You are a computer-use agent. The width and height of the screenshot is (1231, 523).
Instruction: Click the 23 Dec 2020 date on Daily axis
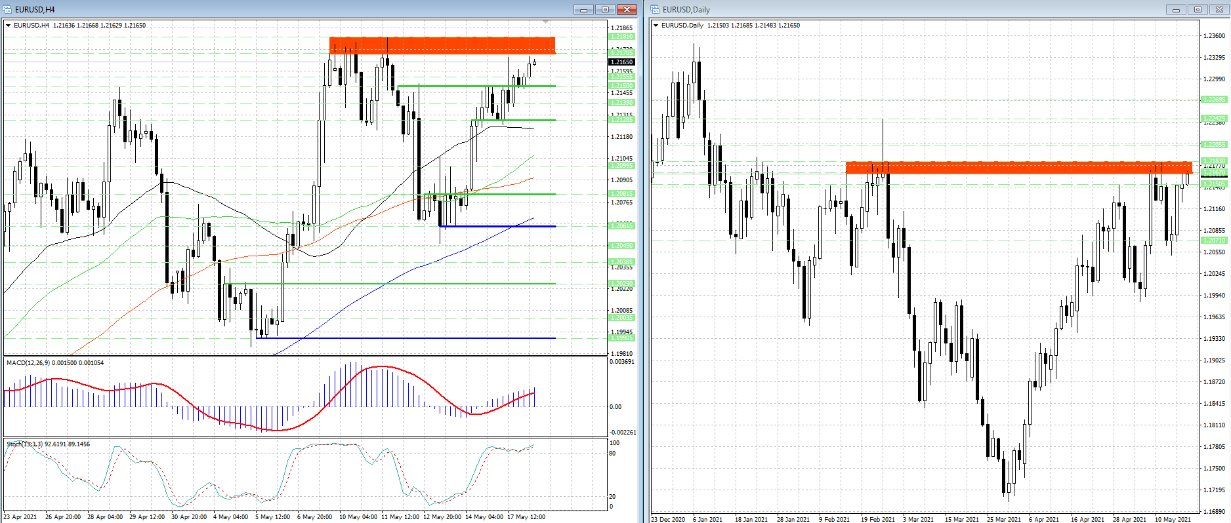click(668, 519)
